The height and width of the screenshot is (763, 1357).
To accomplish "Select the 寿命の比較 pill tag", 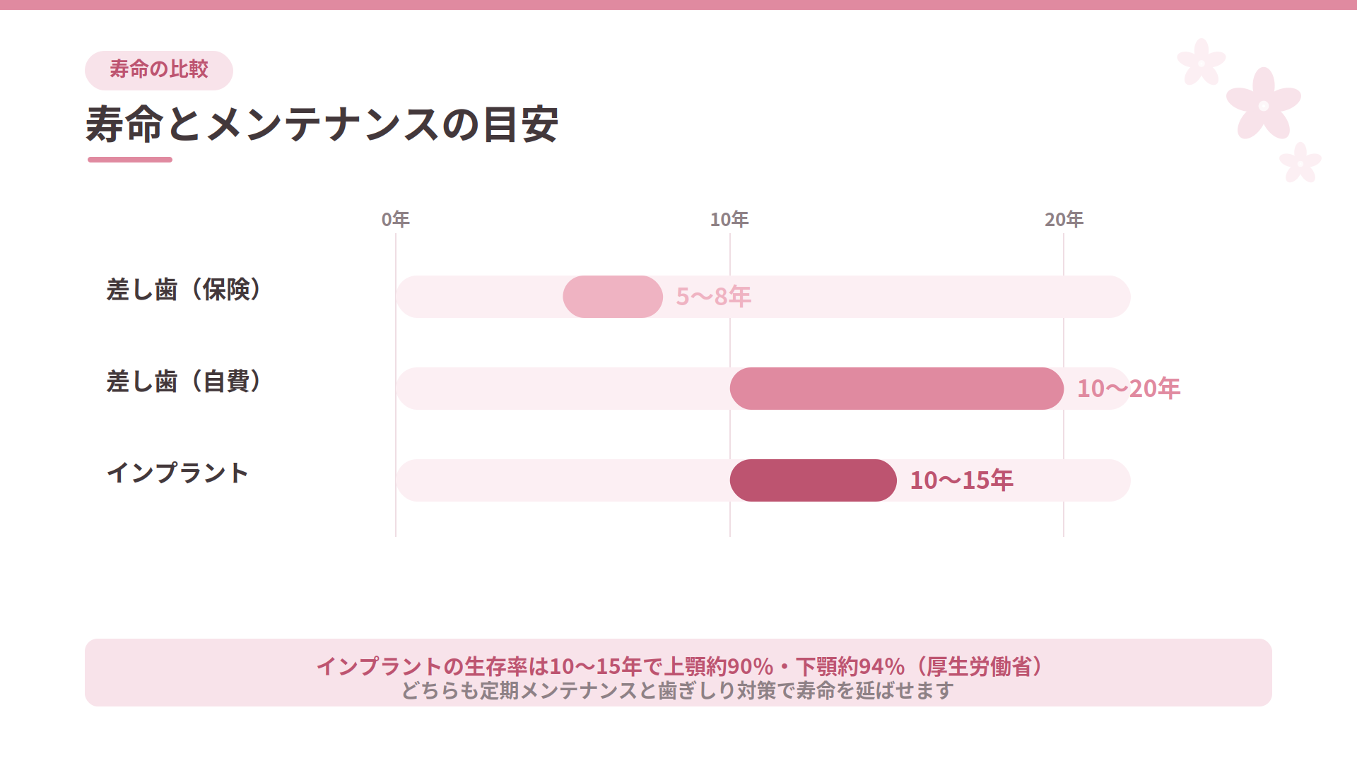I will [159, 70].
